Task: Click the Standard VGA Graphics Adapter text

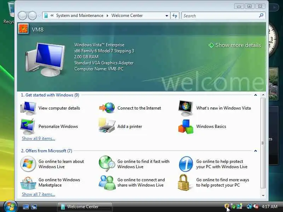Action: [104, 63]
